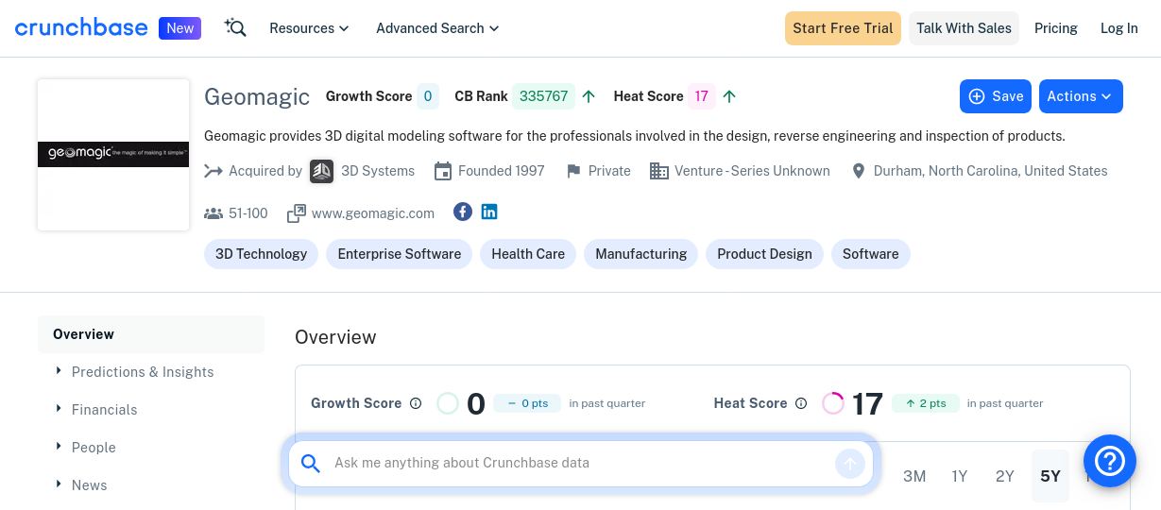Click the employee count people icon
This screenshot has height=510, width=1161.
213,213
